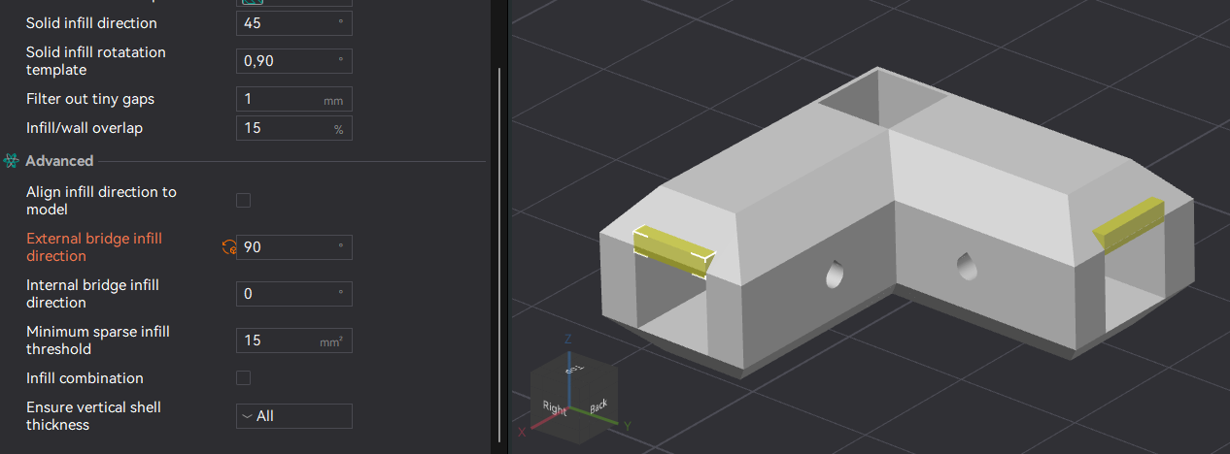Image resolution: width=1230 pixels, height=454 pixels.
Task: Click the Advanced section icon
Action: pos(12,161)
